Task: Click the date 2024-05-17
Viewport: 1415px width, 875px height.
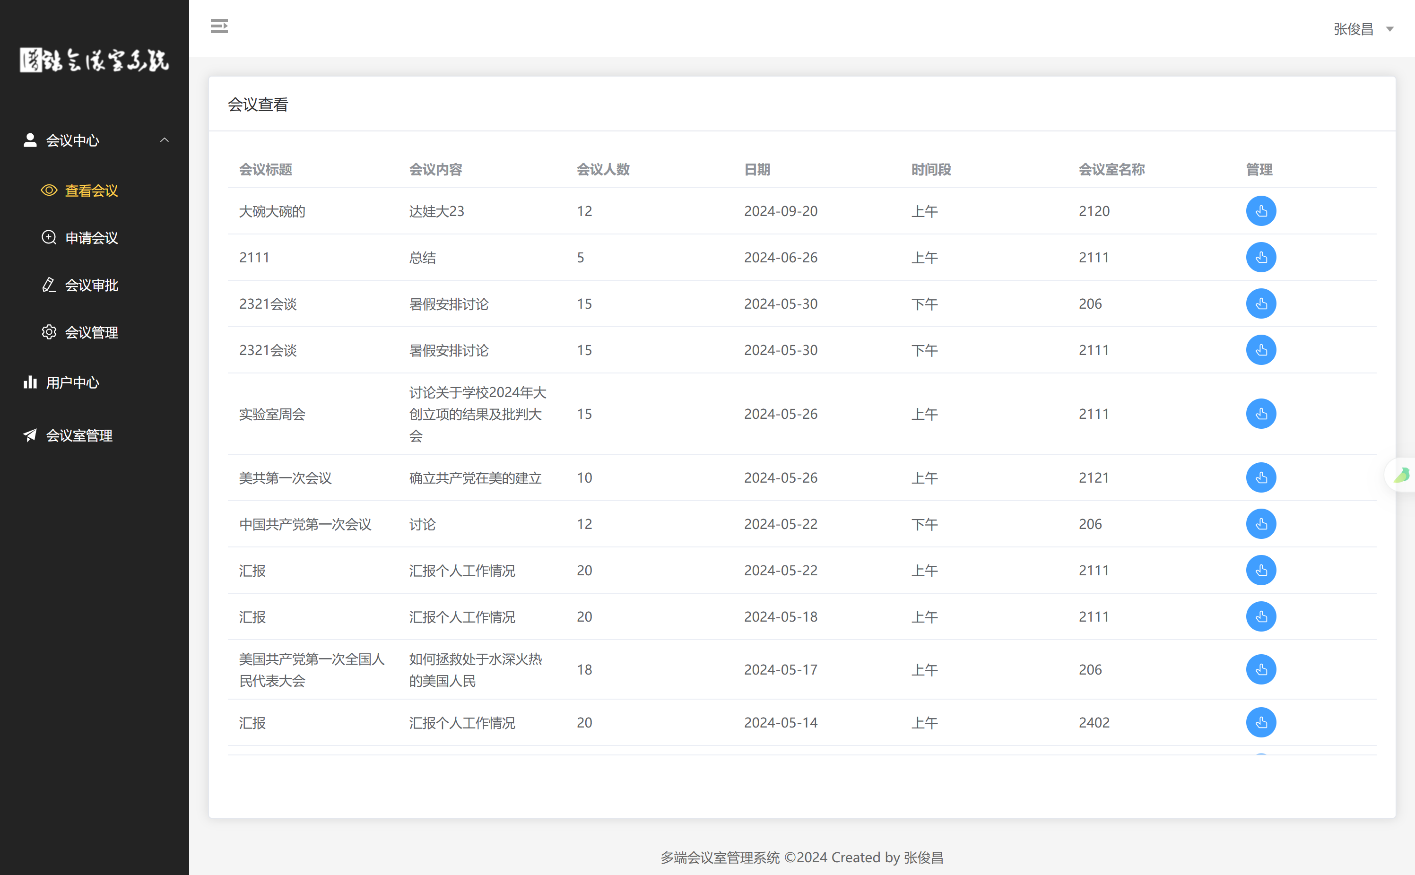Action: click(x=781, y=669)
